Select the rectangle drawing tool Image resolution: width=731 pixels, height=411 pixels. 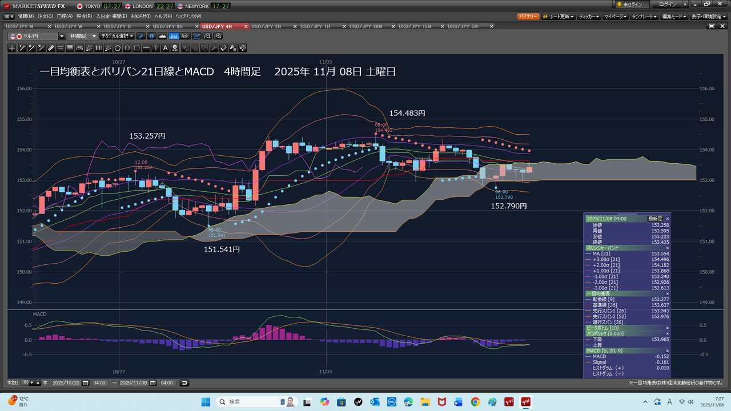pyautogui.click(x=137, y=48)
